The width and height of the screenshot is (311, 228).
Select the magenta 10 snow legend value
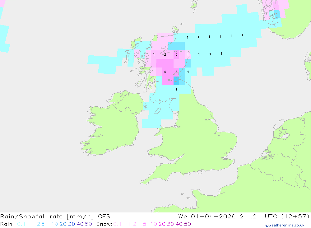click(x=154, y=224)
